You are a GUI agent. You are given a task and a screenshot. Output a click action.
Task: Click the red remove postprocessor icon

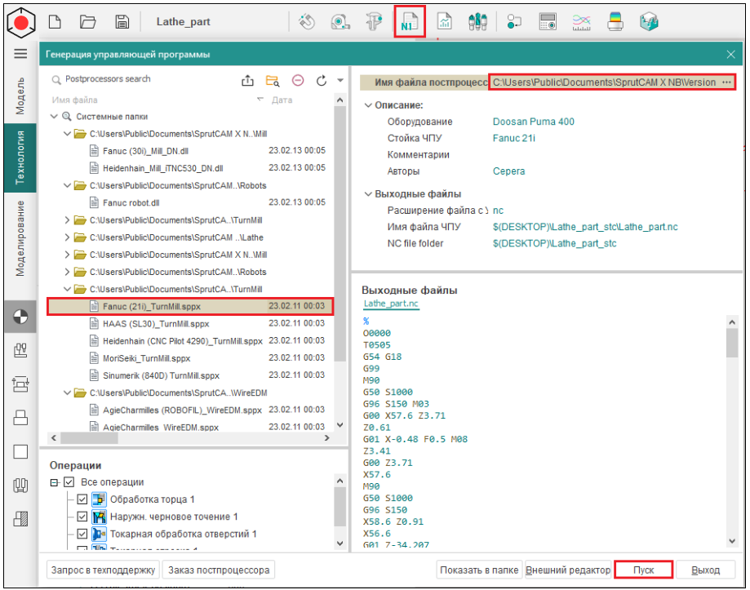click(297, 80)
